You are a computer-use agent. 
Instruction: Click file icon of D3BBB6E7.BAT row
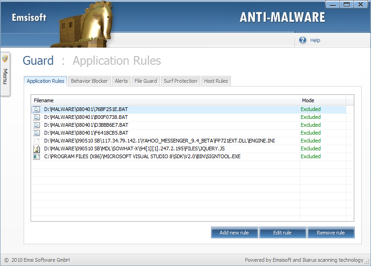tap(37, 125)
